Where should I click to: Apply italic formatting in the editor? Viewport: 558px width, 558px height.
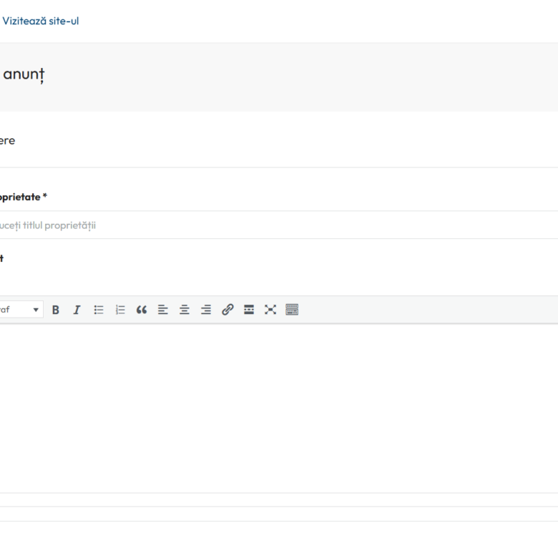pos(77,310)
